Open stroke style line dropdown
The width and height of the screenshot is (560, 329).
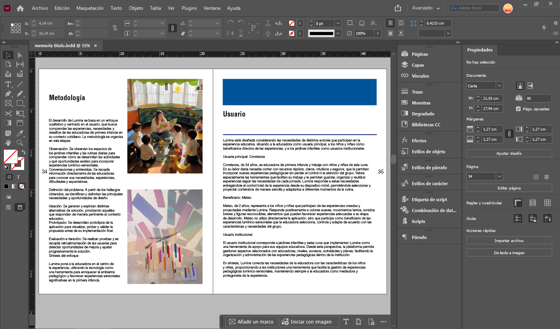tap(338, 34)
